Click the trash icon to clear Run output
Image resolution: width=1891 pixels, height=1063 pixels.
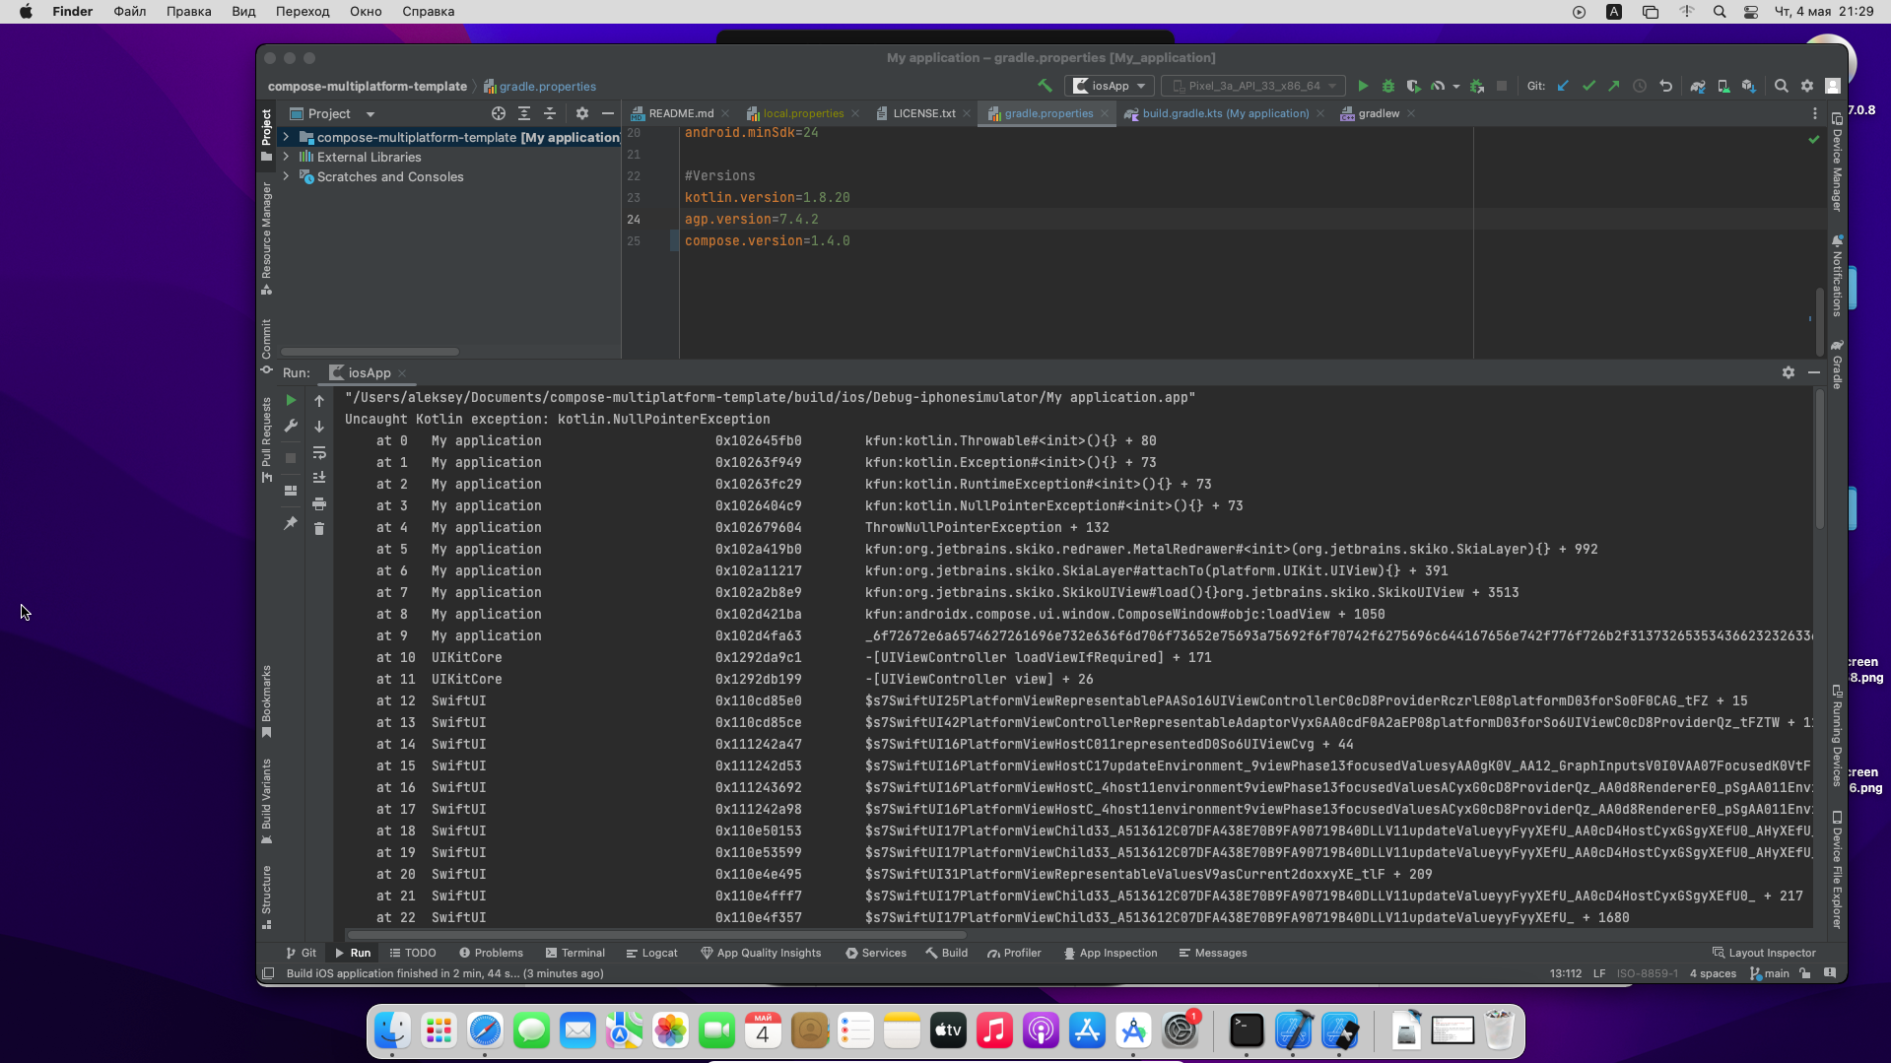coord(319,529)
